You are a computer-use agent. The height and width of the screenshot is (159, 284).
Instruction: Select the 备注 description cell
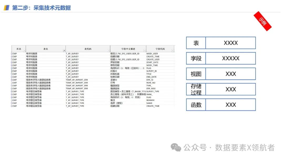coord(128,100)
